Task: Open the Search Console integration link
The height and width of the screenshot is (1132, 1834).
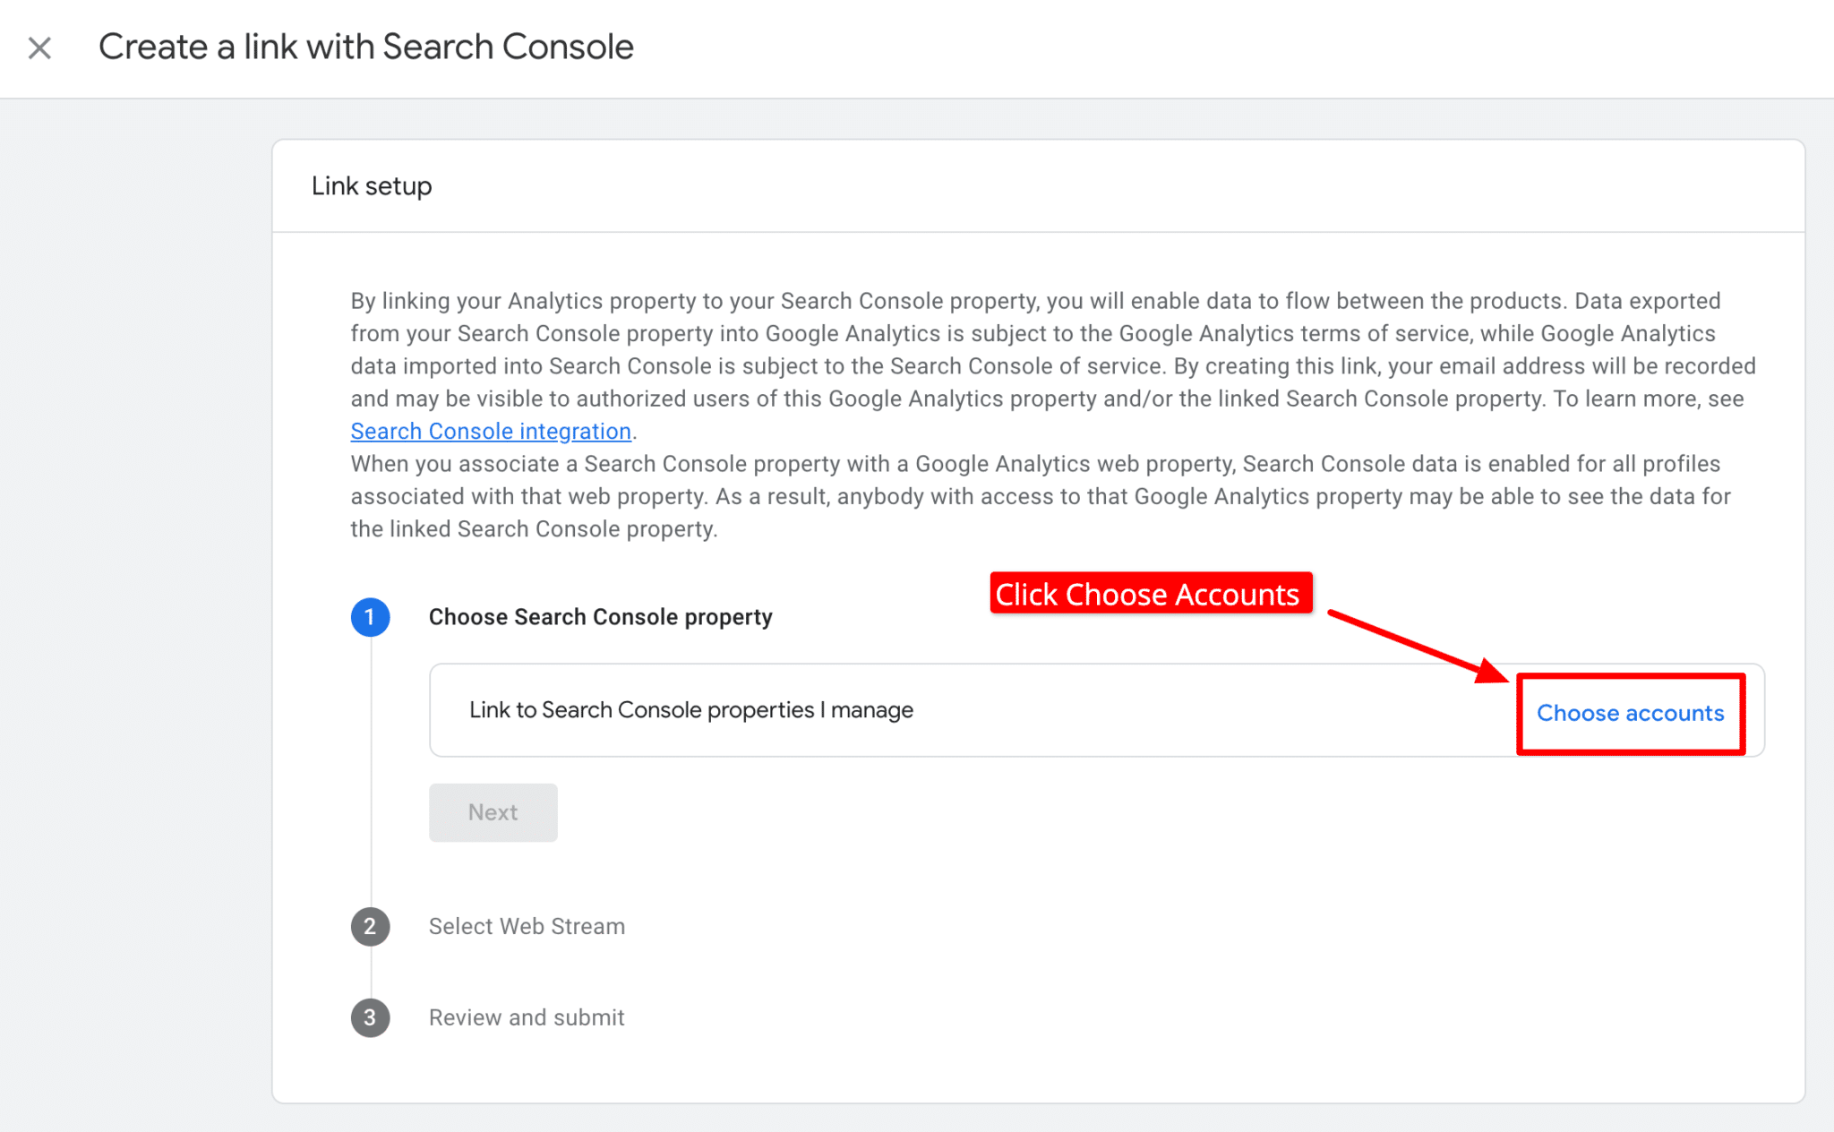Action: tap(490, 431)
